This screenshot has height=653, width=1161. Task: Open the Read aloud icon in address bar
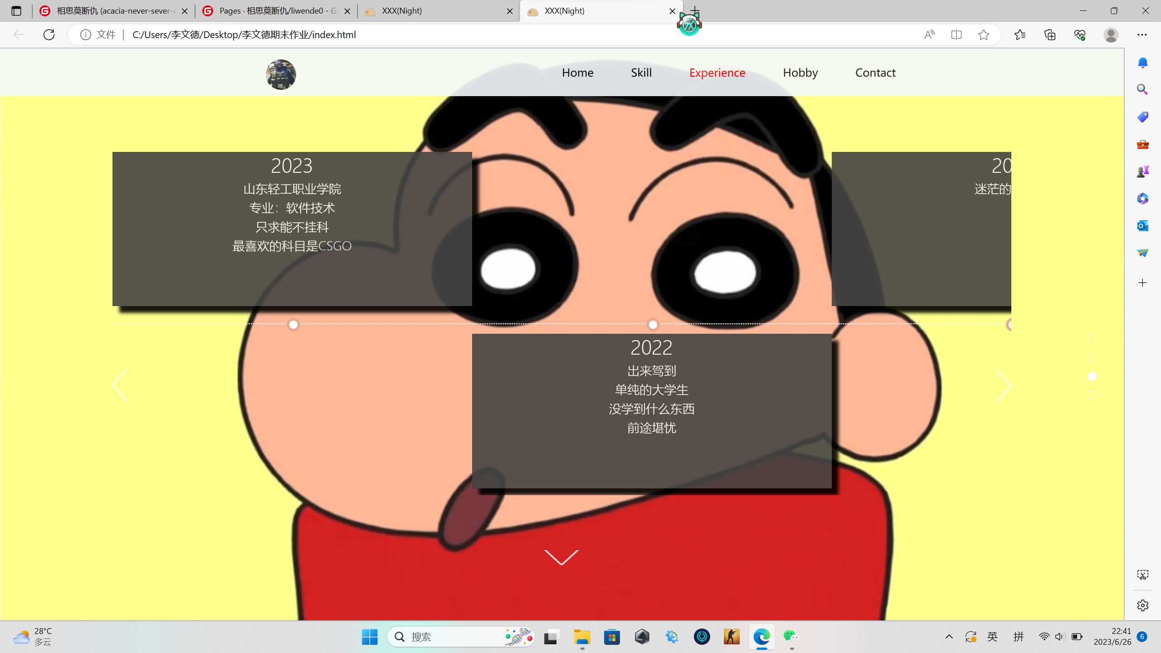pos(929,34)
